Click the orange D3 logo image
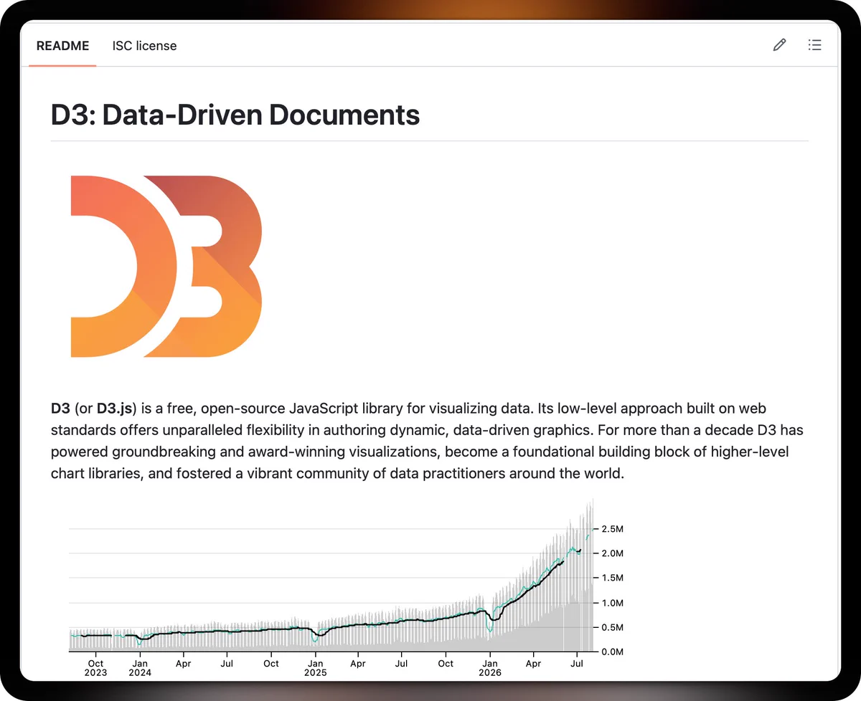 coord(166,266)
